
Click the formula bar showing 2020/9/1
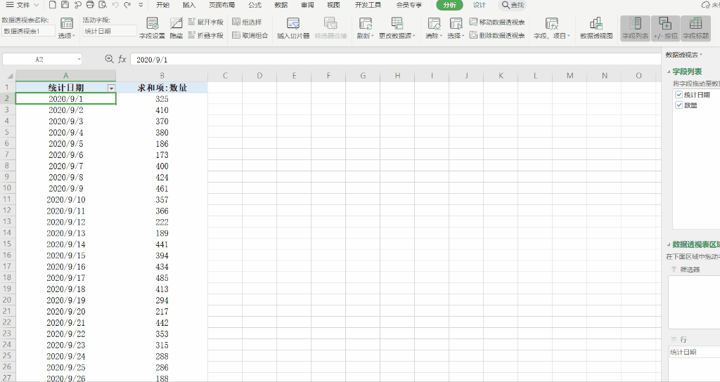[x=395, y=60]
